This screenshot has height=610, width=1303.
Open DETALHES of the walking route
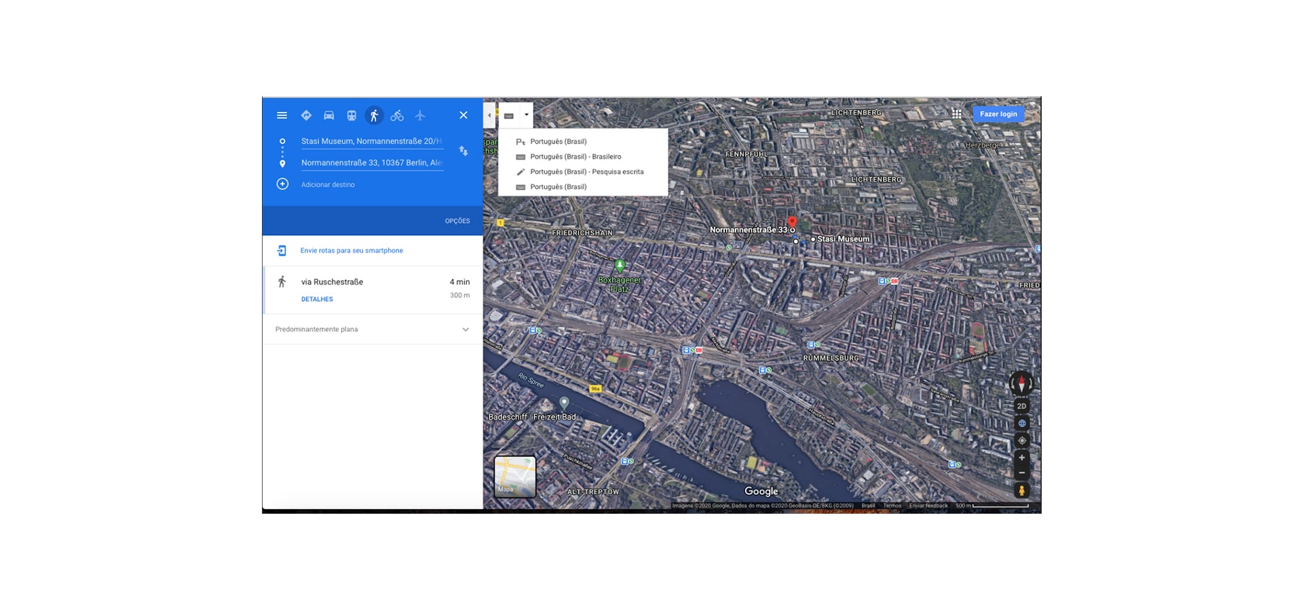pyautogui.click(x=317, y=299)
